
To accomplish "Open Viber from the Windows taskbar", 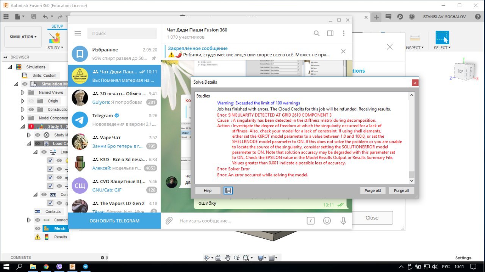I will [59, 267].
